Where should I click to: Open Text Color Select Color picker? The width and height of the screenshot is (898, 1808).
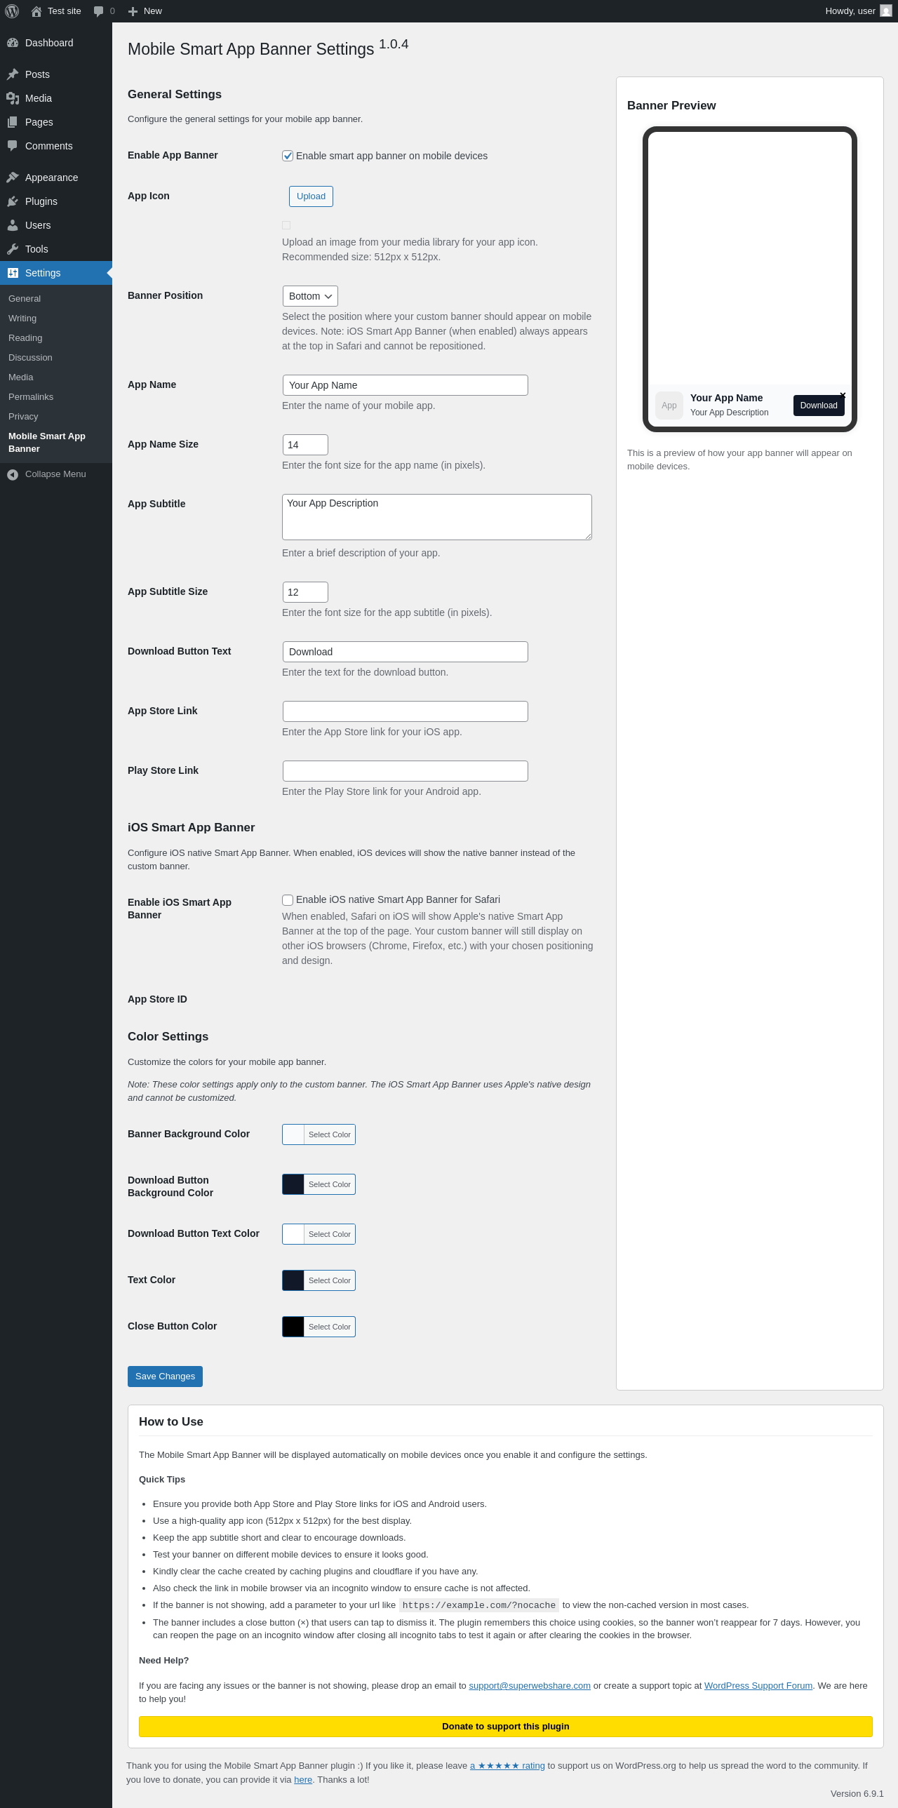[329, 1280]
